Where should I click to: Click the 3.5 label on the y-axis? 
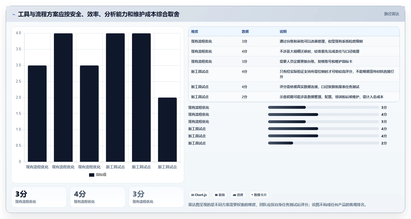pyautogui.click(x=18, y=49)
